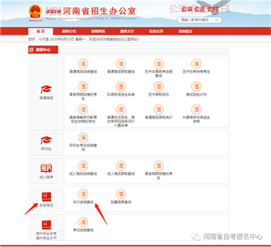Click the search magnifier icon
This screenshot has height=248, width=271.
point(217,20)
